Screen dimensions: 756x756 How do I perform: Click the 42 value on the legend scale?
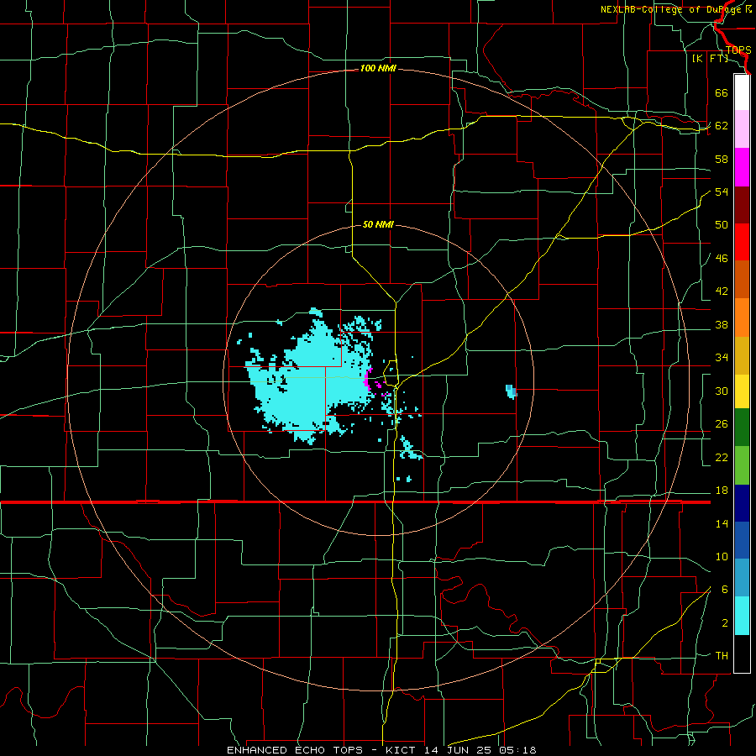click(x=722, y=291)
